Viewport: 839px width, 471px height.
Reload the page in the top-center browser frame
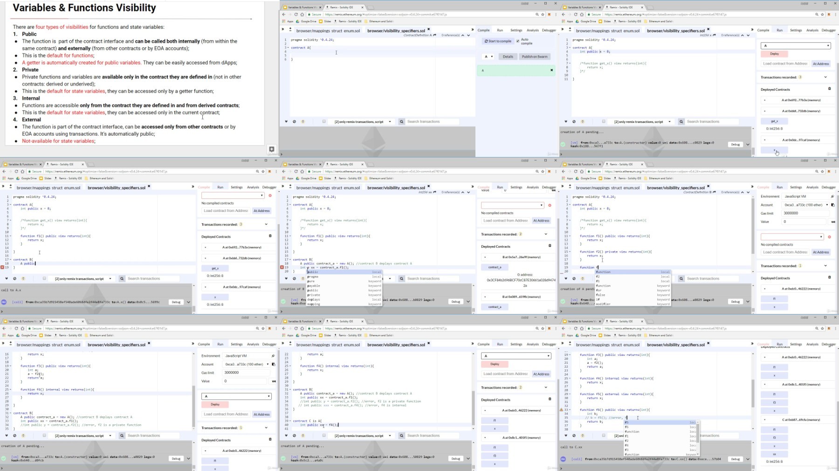296,14
